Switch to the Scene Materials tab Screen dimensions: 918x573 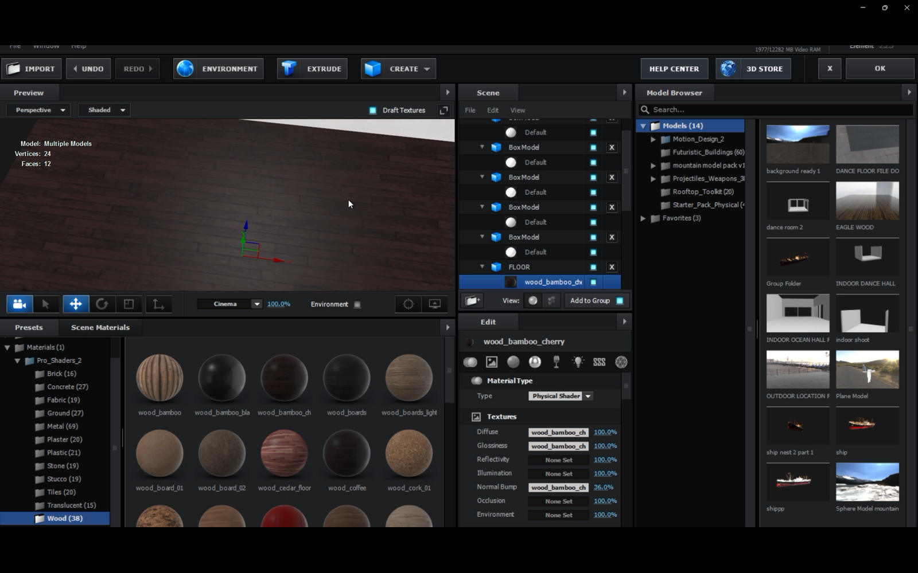[100, 328]
